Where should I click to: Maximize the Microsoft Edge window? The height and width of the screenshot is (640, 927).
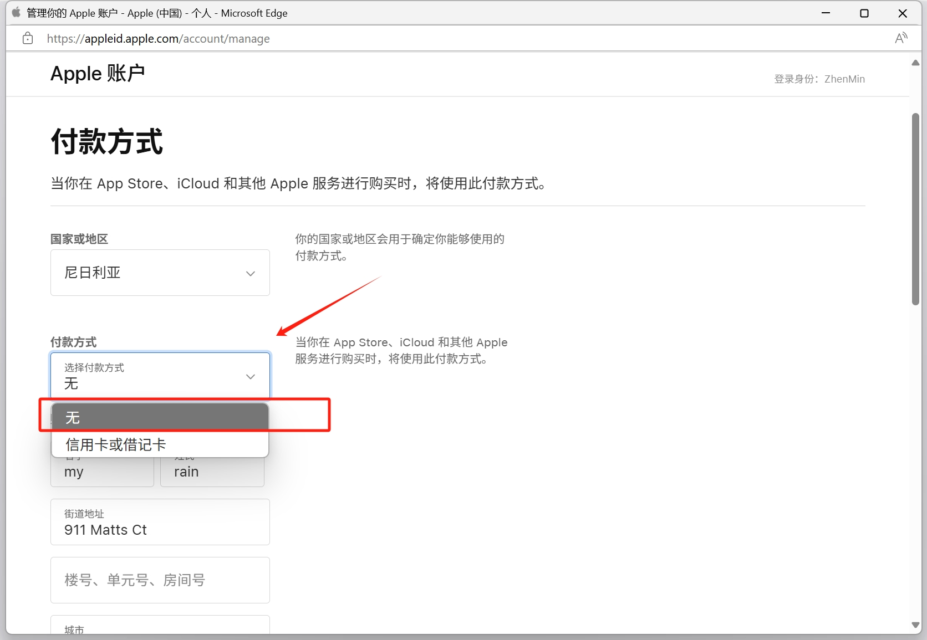tap(864, 13)
